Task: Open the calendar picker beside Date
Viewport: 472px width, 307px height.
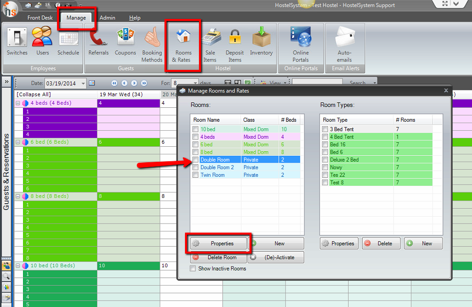Action: pos(92,83)
